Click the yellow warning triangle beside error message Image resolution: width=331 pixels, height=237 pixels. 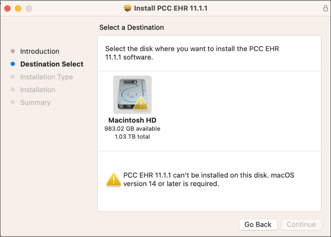114,179
